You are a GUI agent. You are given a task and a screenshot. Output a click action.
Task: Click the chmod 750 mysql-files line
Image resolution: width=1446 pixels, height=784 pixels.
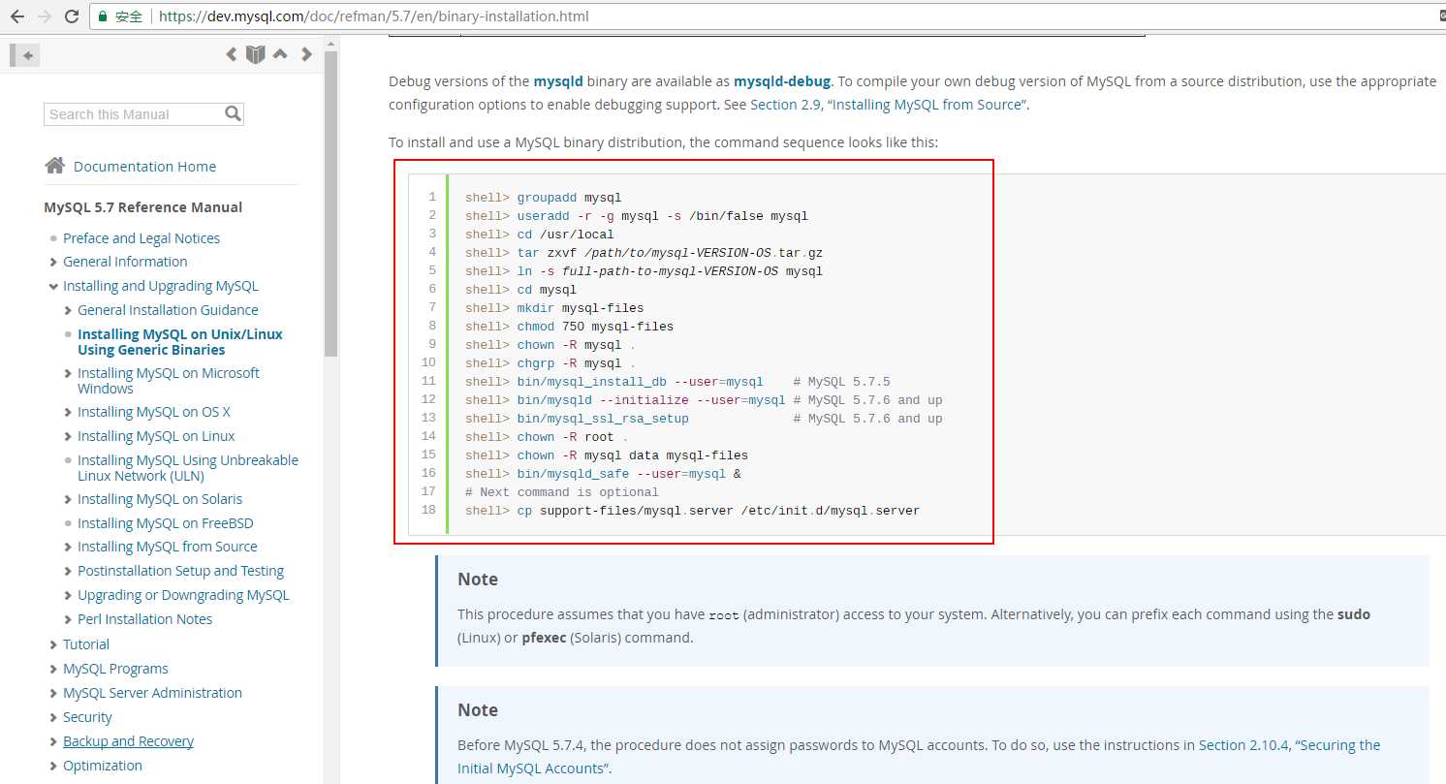pos(569,327)
